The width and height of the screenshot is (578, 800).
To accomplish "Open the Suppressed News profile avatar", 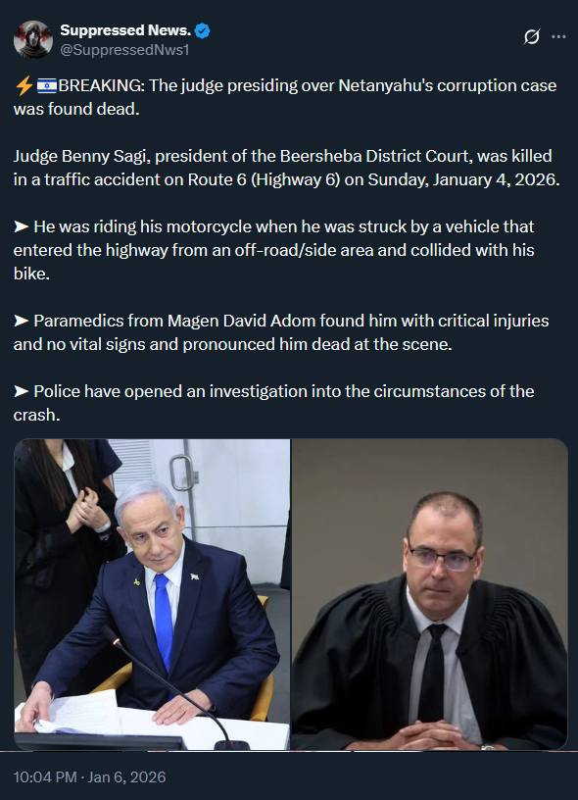I will click(x=33, y=40).
